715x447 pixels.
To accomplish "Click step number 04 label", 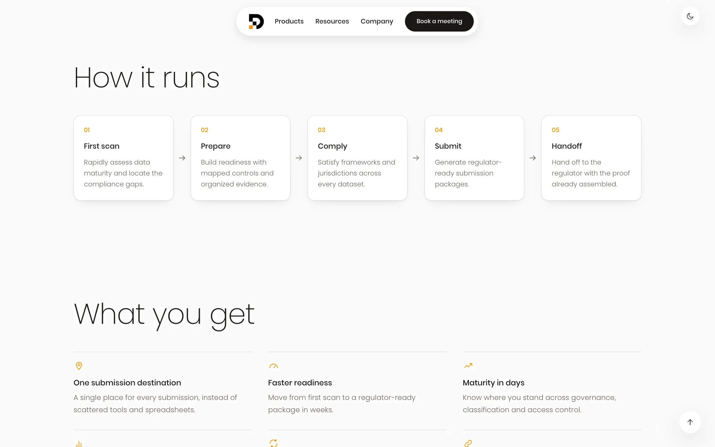I will (x=439, y=130).
